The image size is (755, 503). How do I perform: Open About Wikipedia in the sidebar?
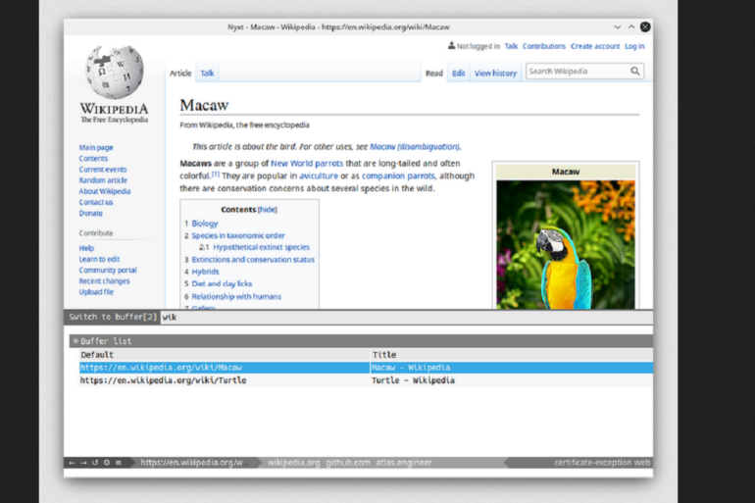[x=105, y=191]
